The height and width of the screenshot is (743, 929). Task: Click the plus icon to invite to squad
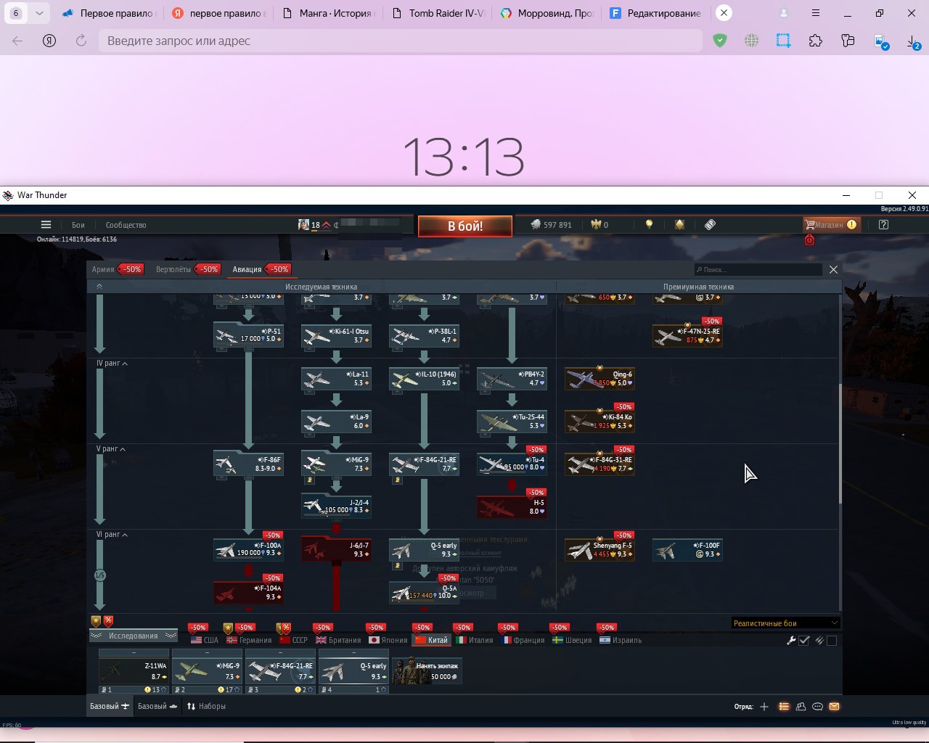pyautogui.click(x=764, y=706)
